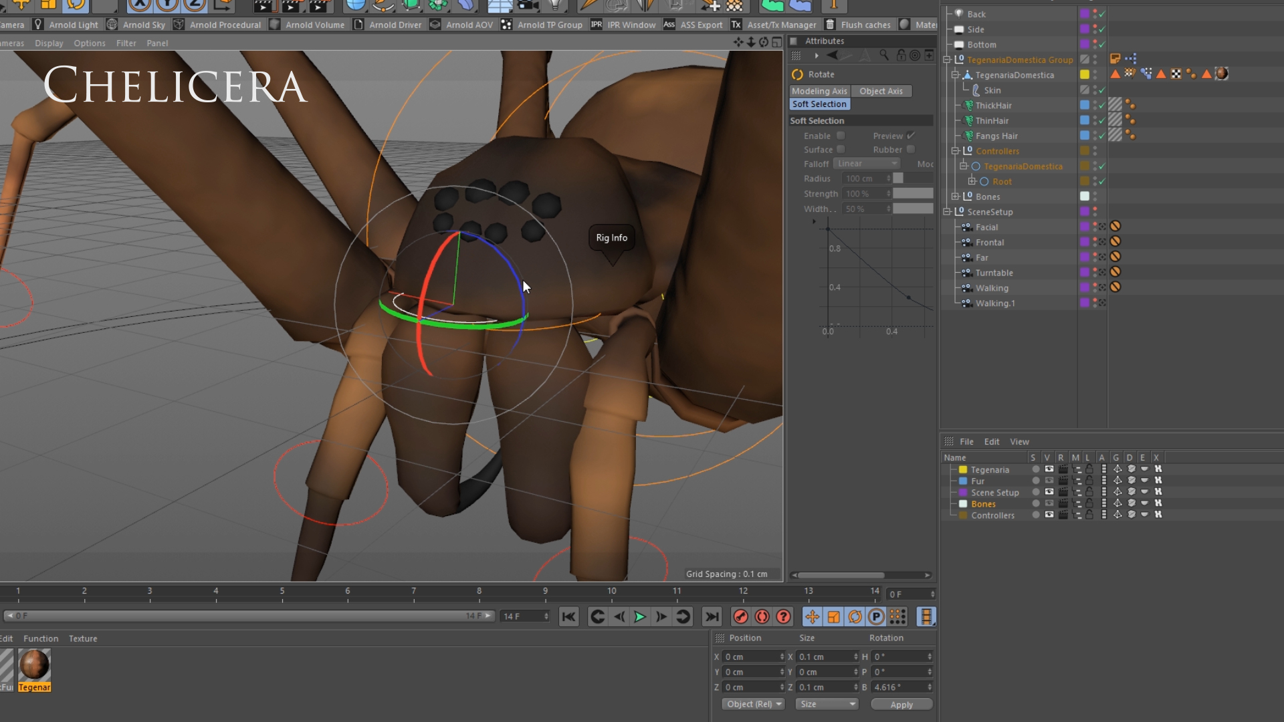Jump to the end of the animation

coord(712,616)
